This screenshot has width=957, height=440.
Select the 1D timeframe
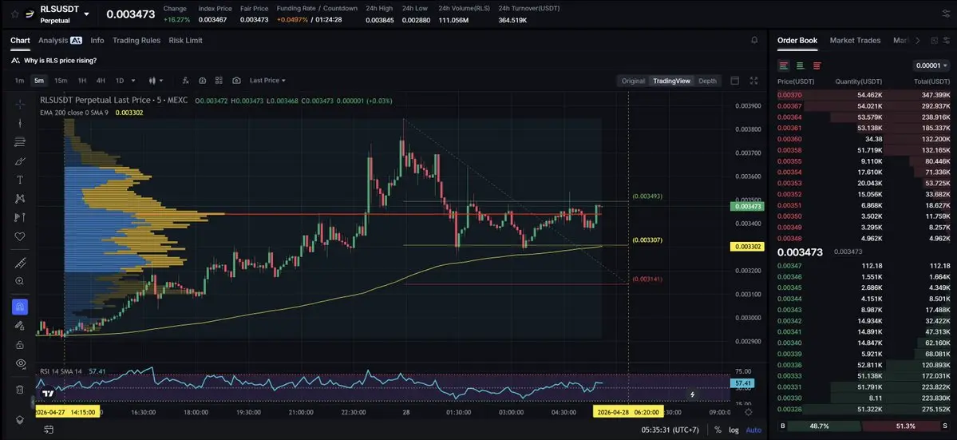click(x=120, y=81)
